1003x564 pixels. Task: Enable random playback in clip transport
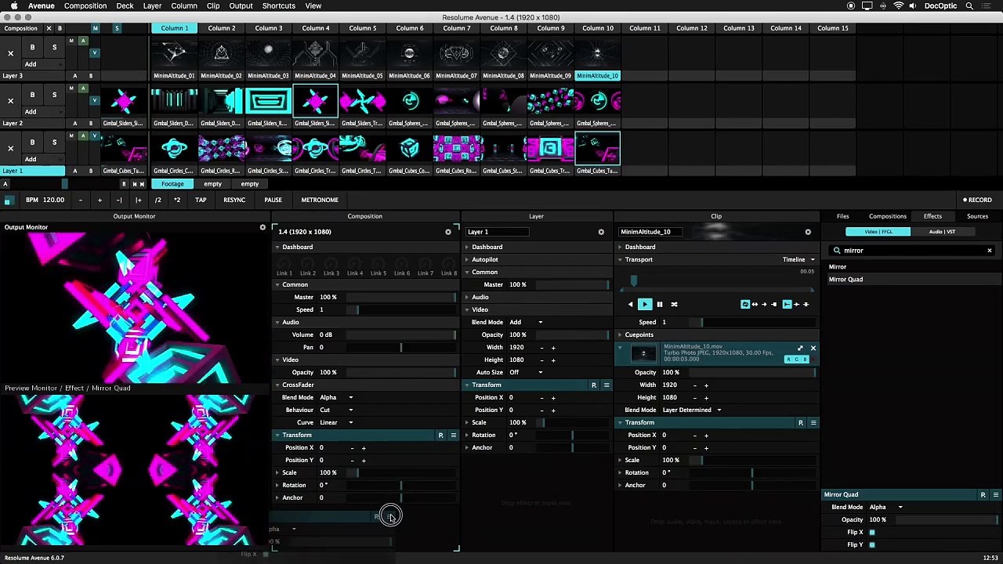click(x=673, y=304)
